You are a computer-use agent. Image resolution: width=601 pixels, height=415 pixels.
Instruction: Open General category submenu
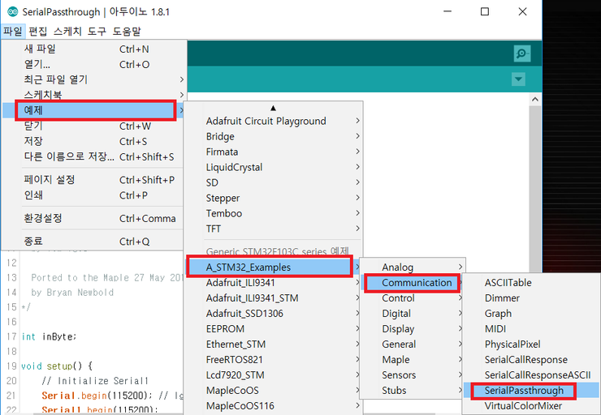(413, 344)
